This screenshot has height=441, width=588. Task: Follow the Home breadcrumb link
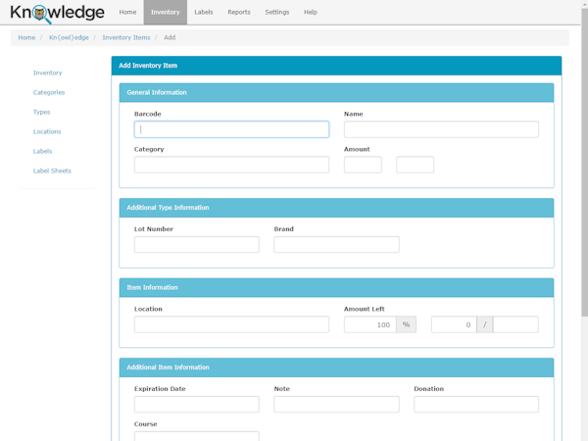(26, 37)
